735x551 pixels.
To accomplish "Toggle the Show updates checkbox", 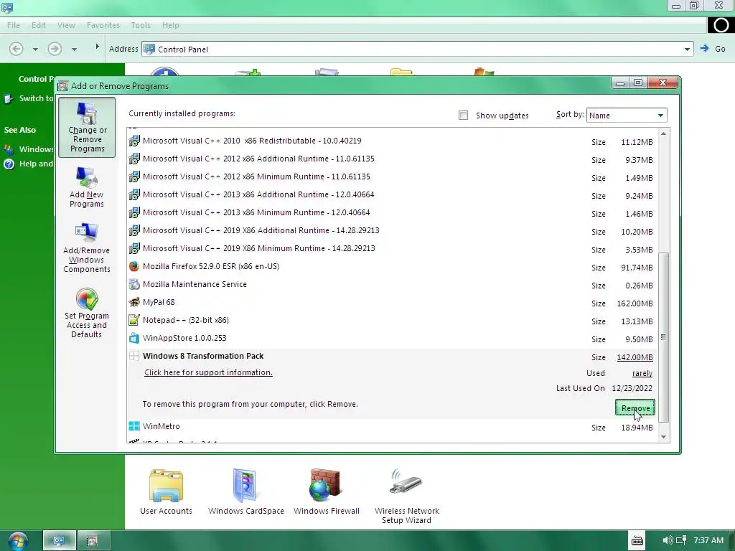I will (x=463, y=116).
